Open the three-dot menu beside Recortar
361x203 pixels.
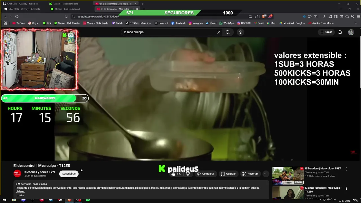point(266,174)
